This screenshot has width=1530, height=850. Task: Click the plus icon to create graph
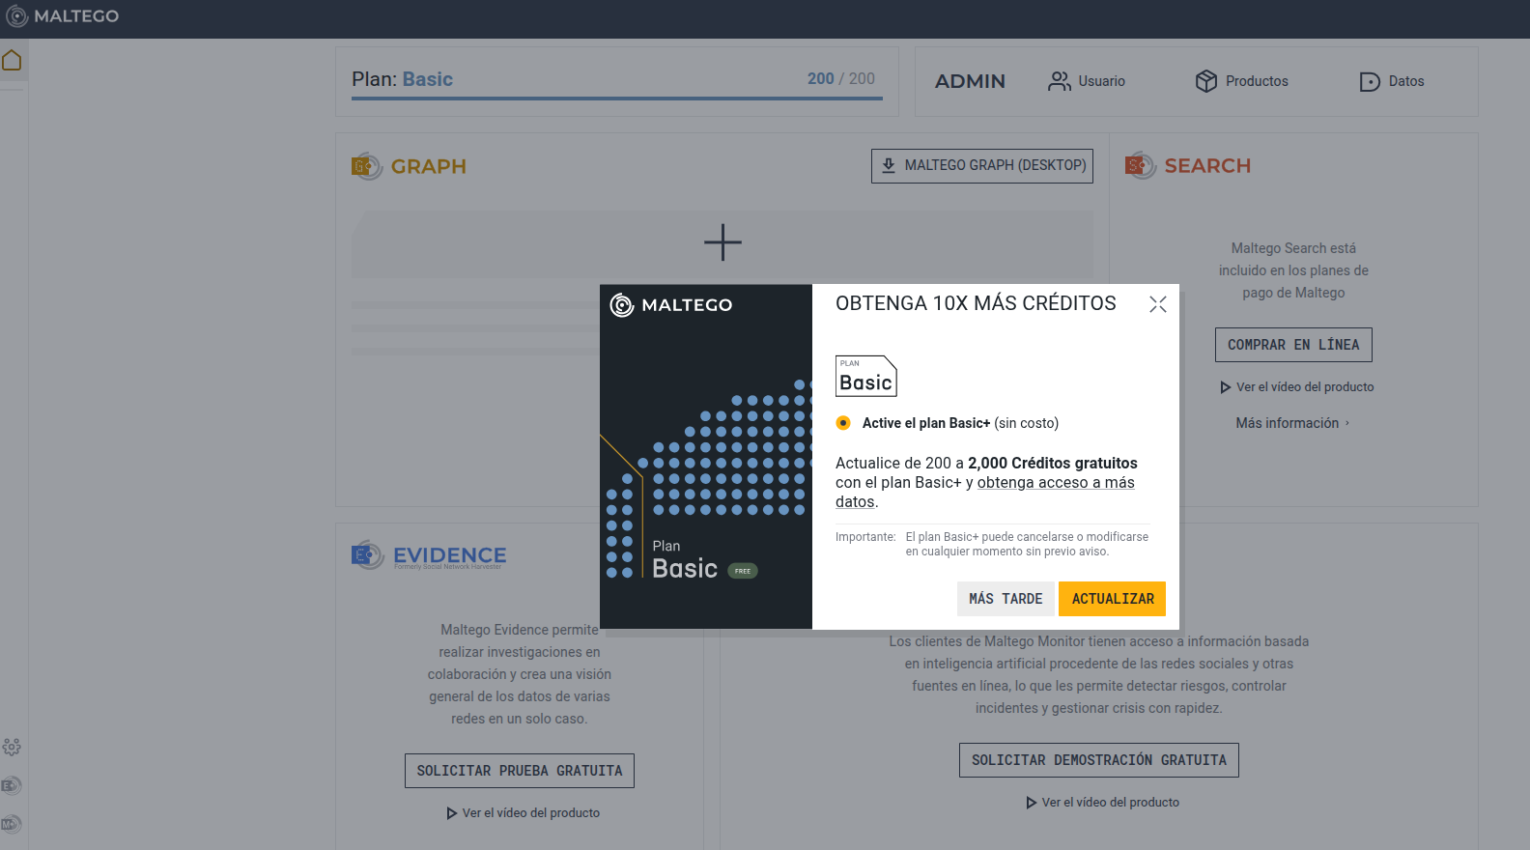(x=722, y=242)
